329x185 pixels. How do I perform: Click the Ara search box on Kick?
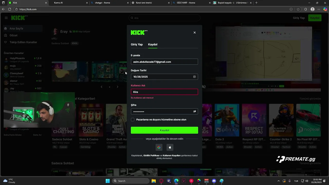pos(164,18)
